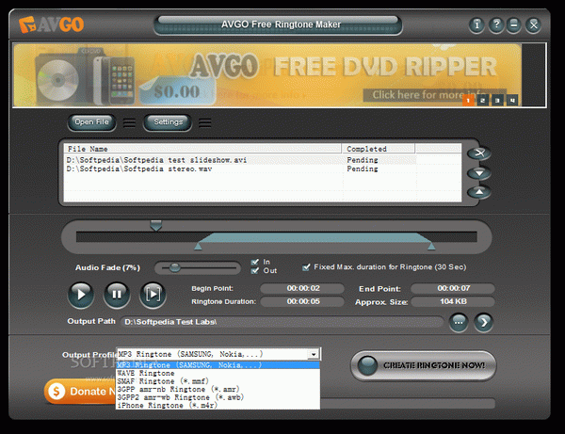
Task: Collapse the Output Profile dropdown arrow
Action: point(314,354)
